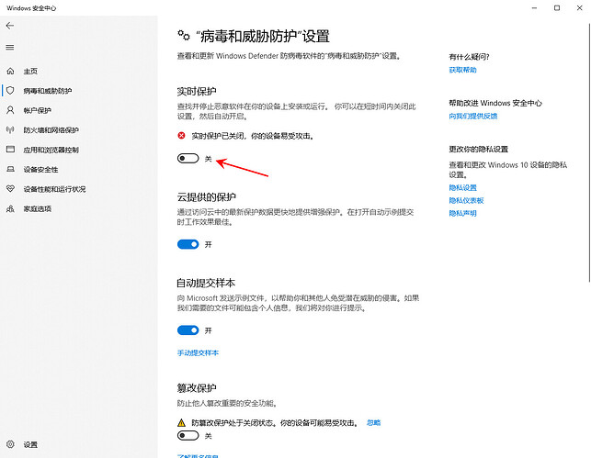Minimize the Windows 安全中心 window
The image size is (591, 458).
[x=534, y=8]
